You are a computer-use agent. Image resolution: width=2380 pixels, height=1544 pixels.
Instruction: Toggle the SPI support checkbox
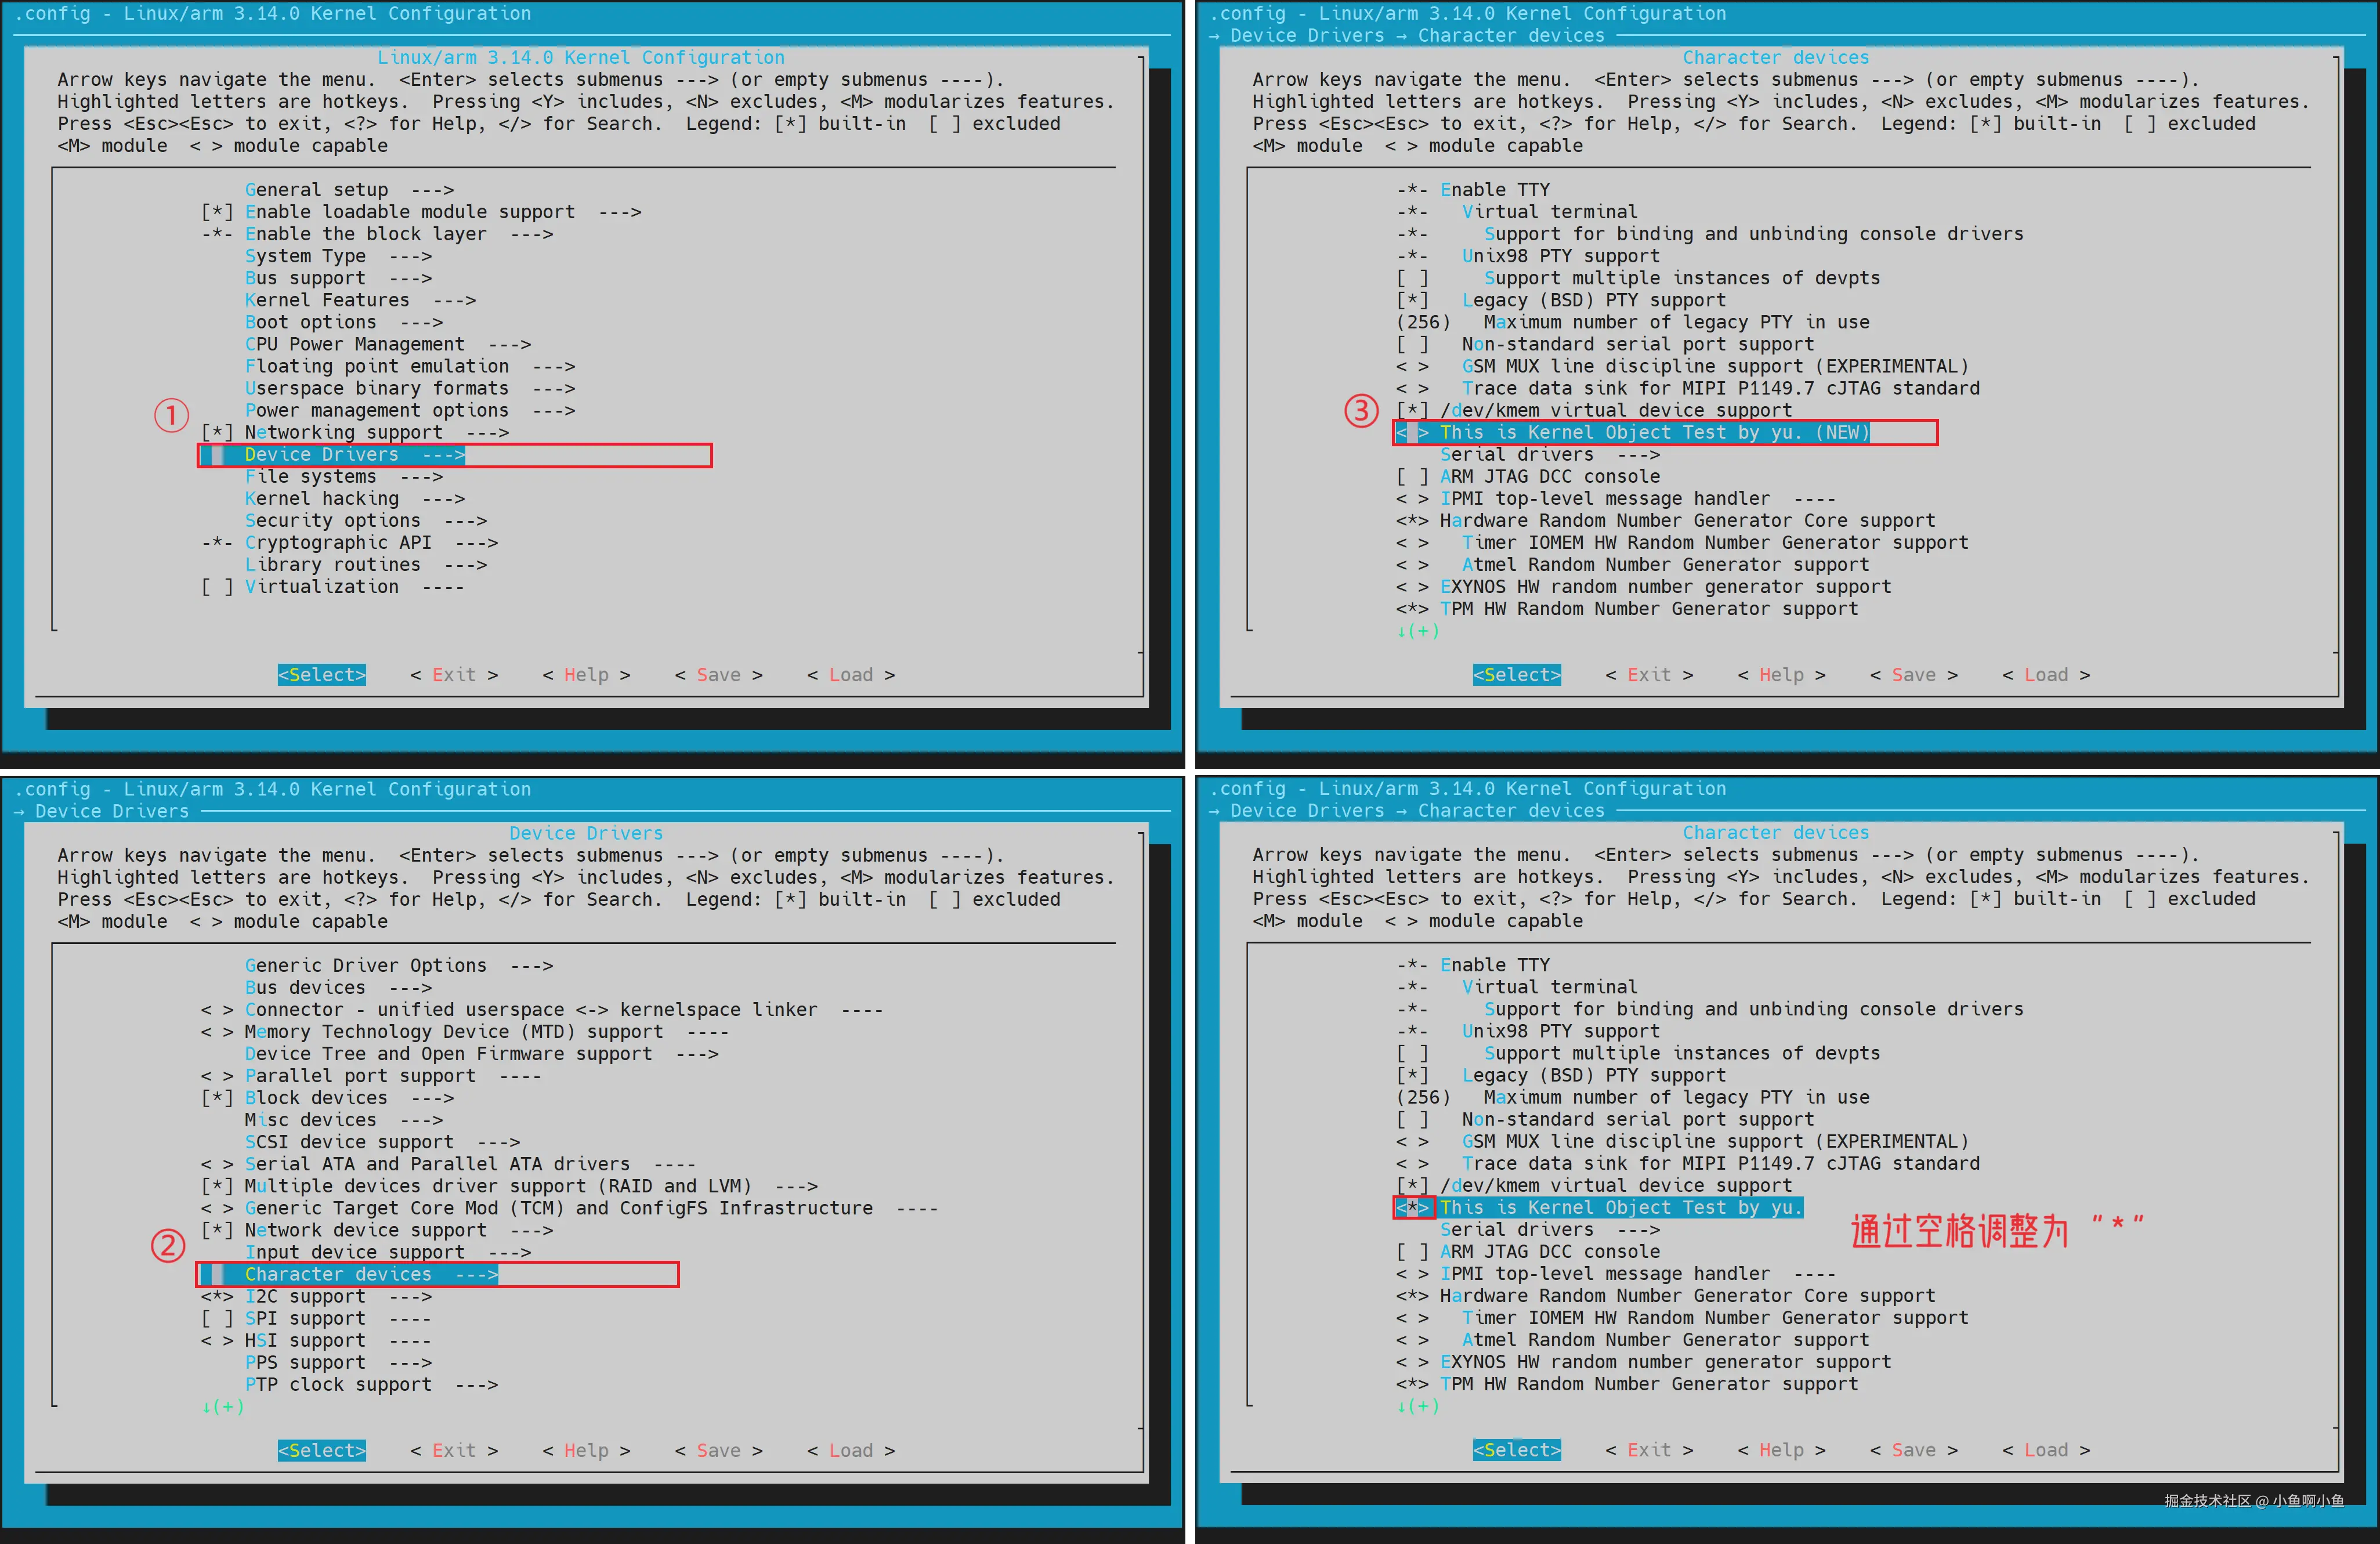pyautogui.click(x=217, y=1319)
